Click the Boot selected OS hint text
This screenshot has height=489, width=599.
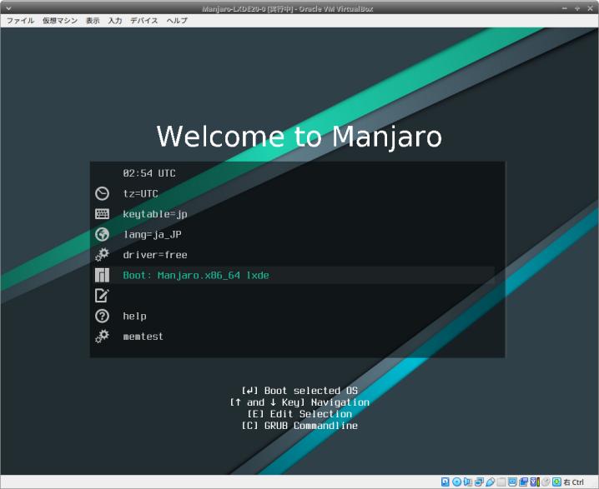point(299,391)
